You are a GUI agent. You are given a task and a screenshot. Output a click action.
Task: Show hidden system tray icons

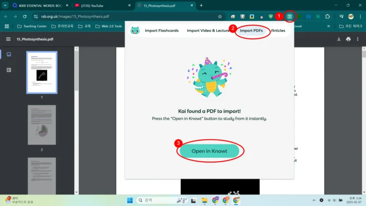pos(314,200)
